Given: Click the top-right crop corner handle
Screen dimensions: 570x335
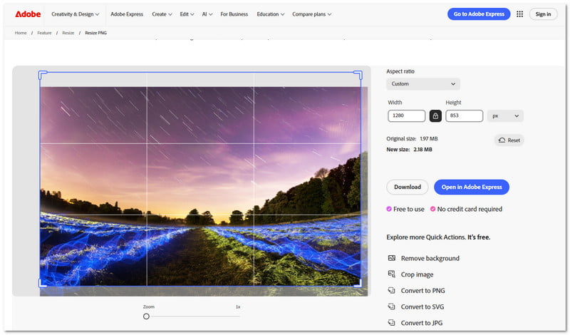Looking at the screenshot, I should point(358,75).
